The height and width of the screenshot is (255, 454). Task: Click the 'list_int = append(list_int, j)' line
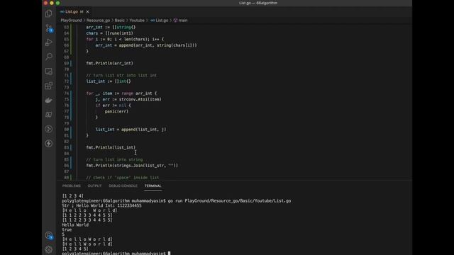pos(131,129)
